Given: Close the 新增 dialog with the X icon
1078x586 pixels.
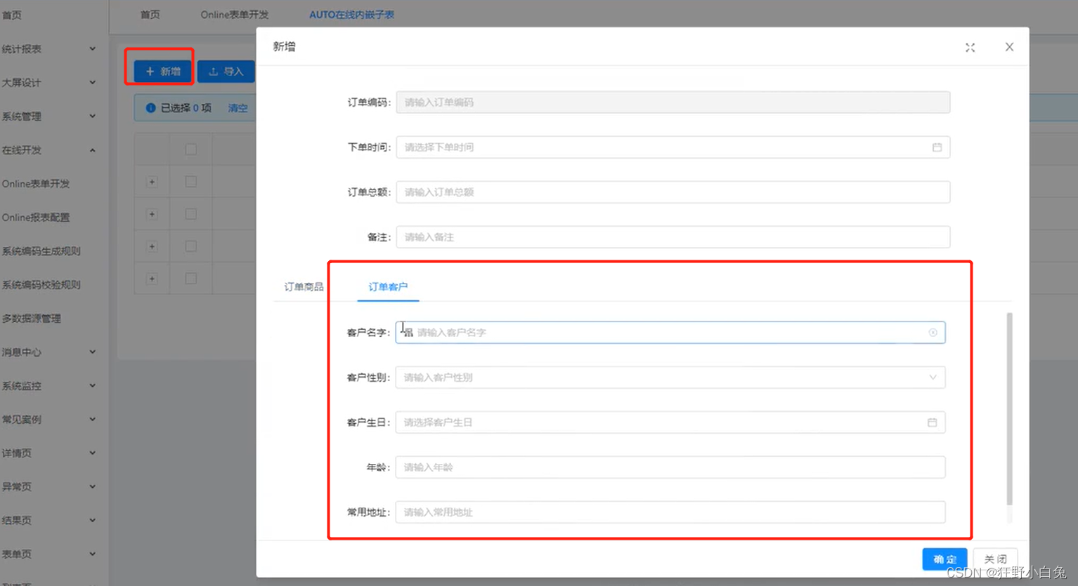Looking at the screenshot, I should [1009, 47].
